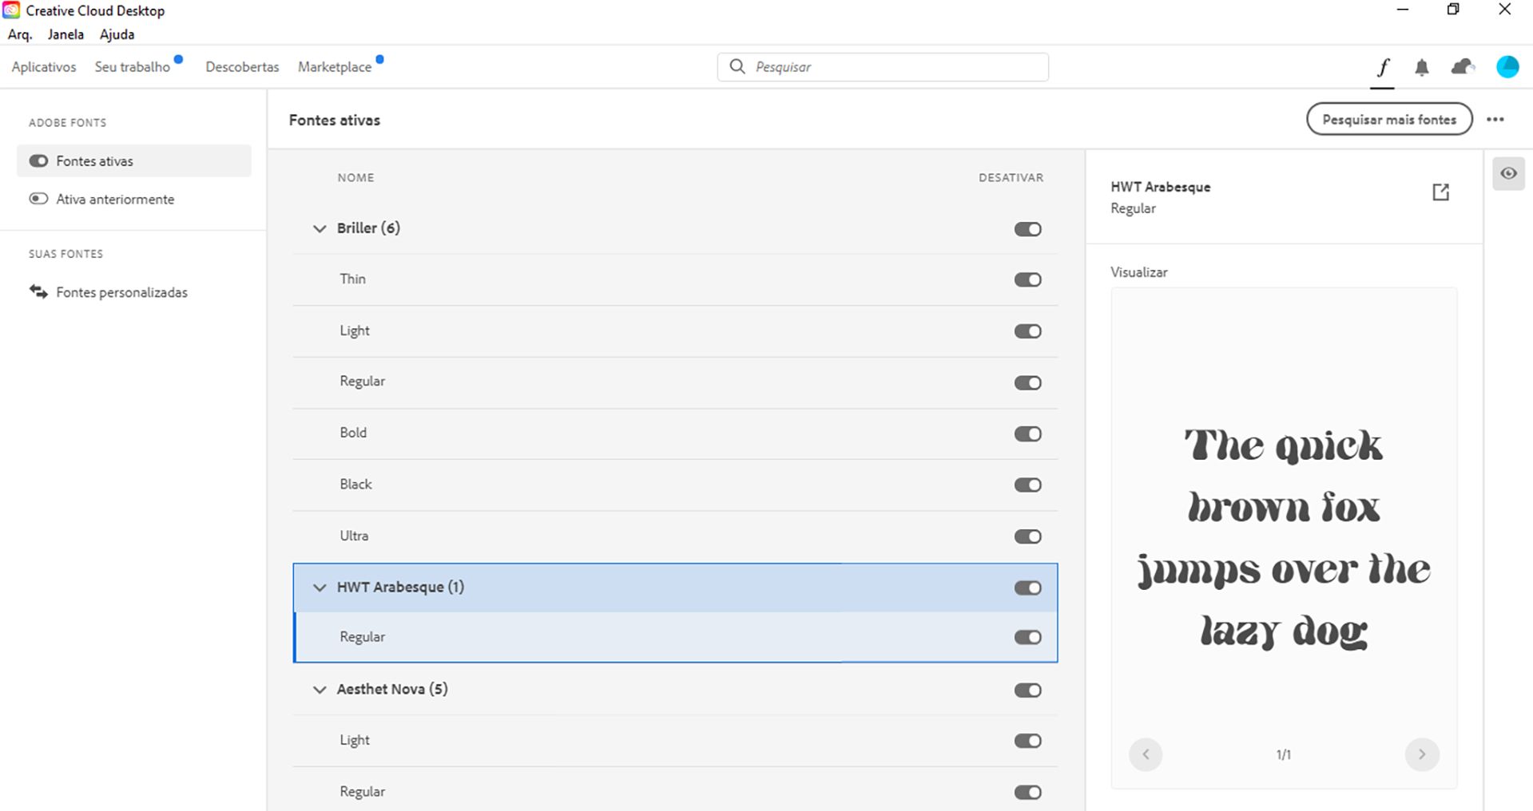Open cloud sync status icon
This screenshot has width=1533, height=811.
pyautogui.click(x=1462, y=67)
